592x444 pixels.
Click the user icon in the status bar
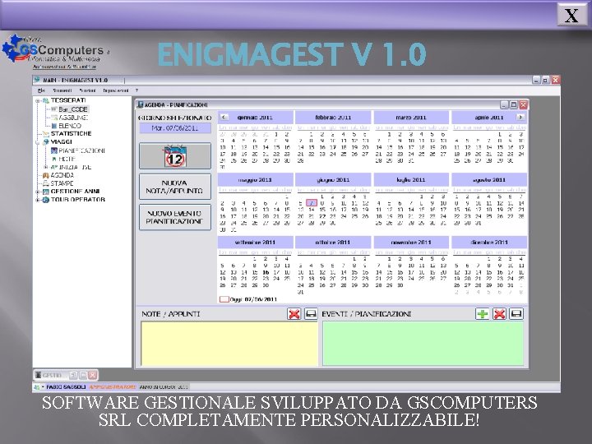pyautogui.click(x=37, y=387)
